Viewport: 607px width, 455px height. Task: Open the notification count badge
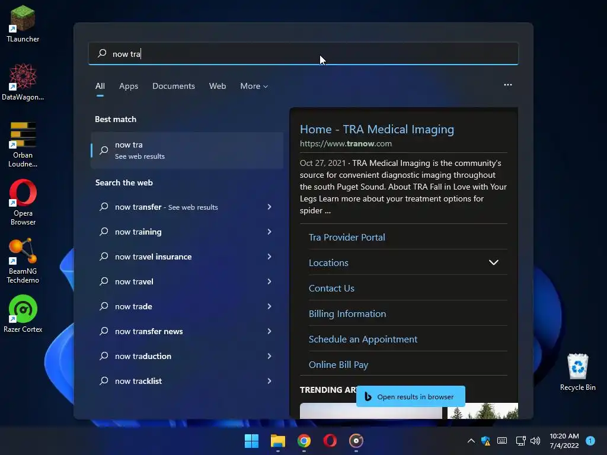coord(590,441)
